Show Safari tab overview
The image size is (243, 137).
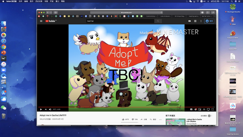(213, 13)
